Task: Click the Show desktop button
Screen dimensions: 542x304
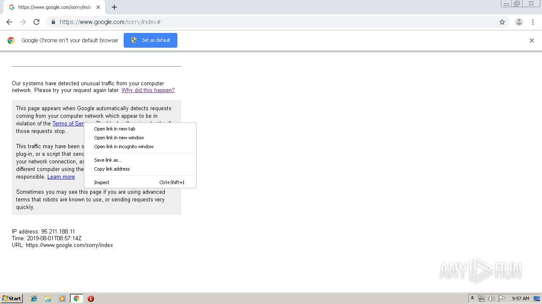Action: click(537, 299)
